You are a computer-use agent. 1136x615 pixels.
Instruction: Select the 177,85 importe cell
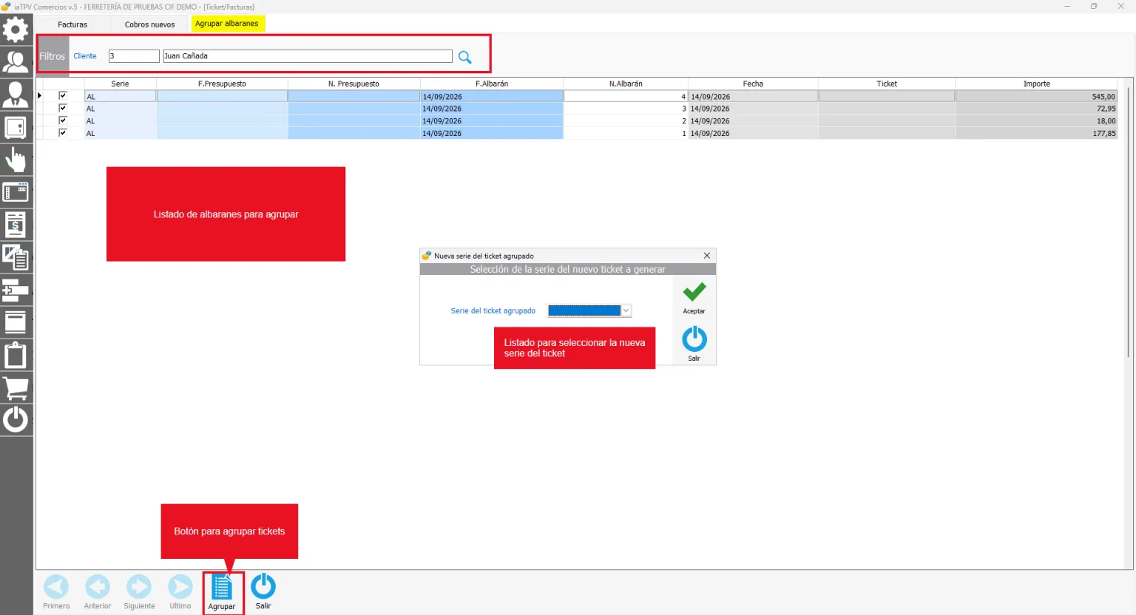[1036, 133]
